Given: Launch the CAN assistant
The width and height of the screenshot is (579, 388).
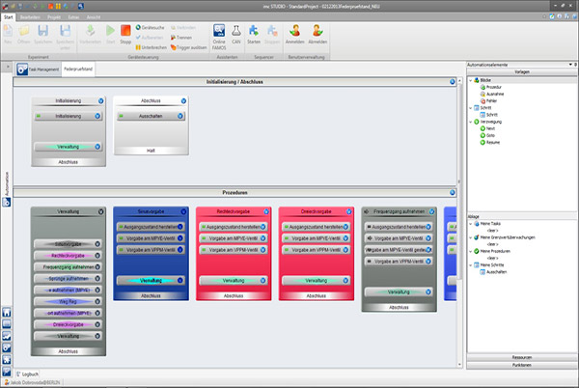Looking at the screenshot, I should [237, 36].
